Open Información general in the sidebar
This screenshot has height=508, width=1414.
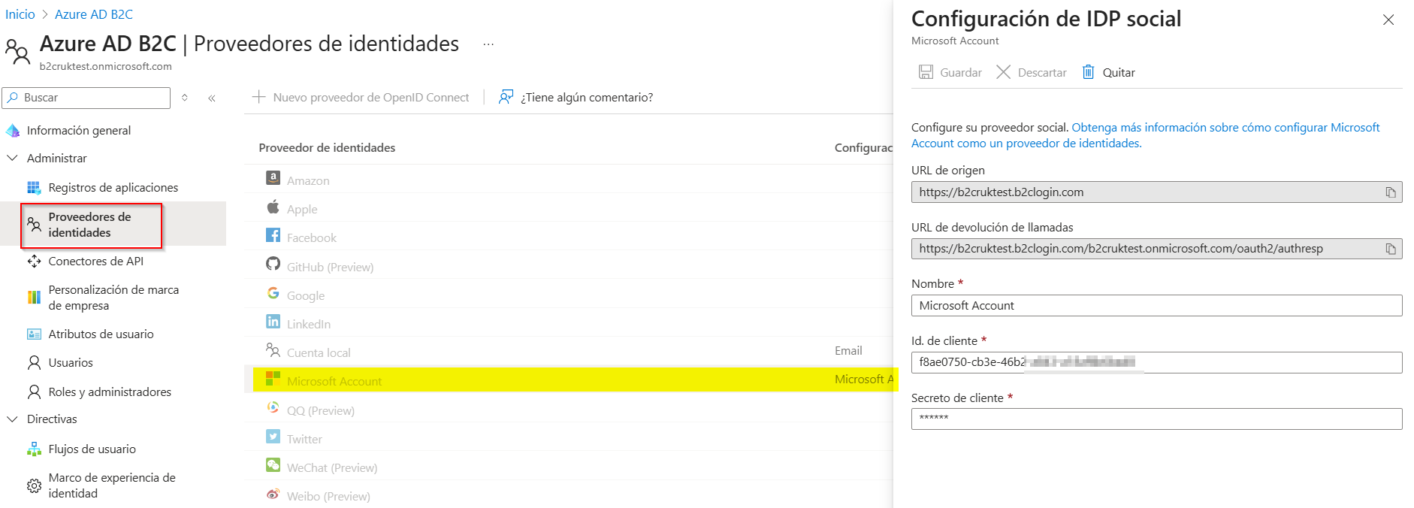coord(79,131)
